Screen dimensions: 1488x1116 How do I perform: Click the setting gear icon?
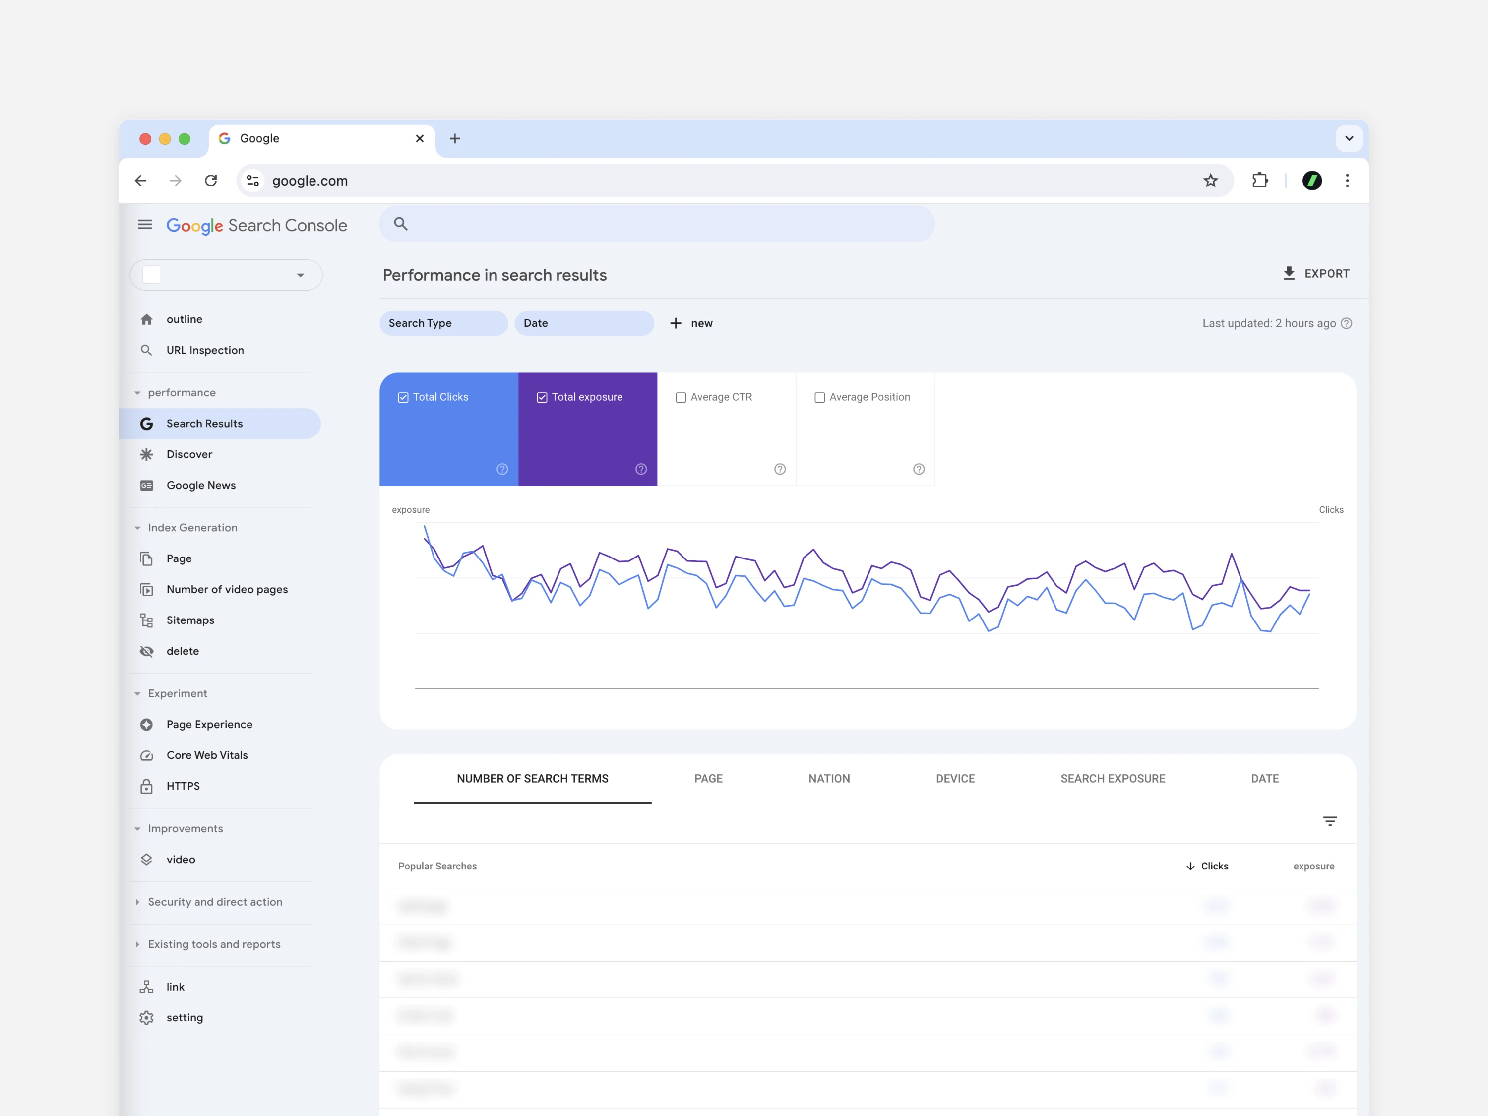(x=147, y=1018)
